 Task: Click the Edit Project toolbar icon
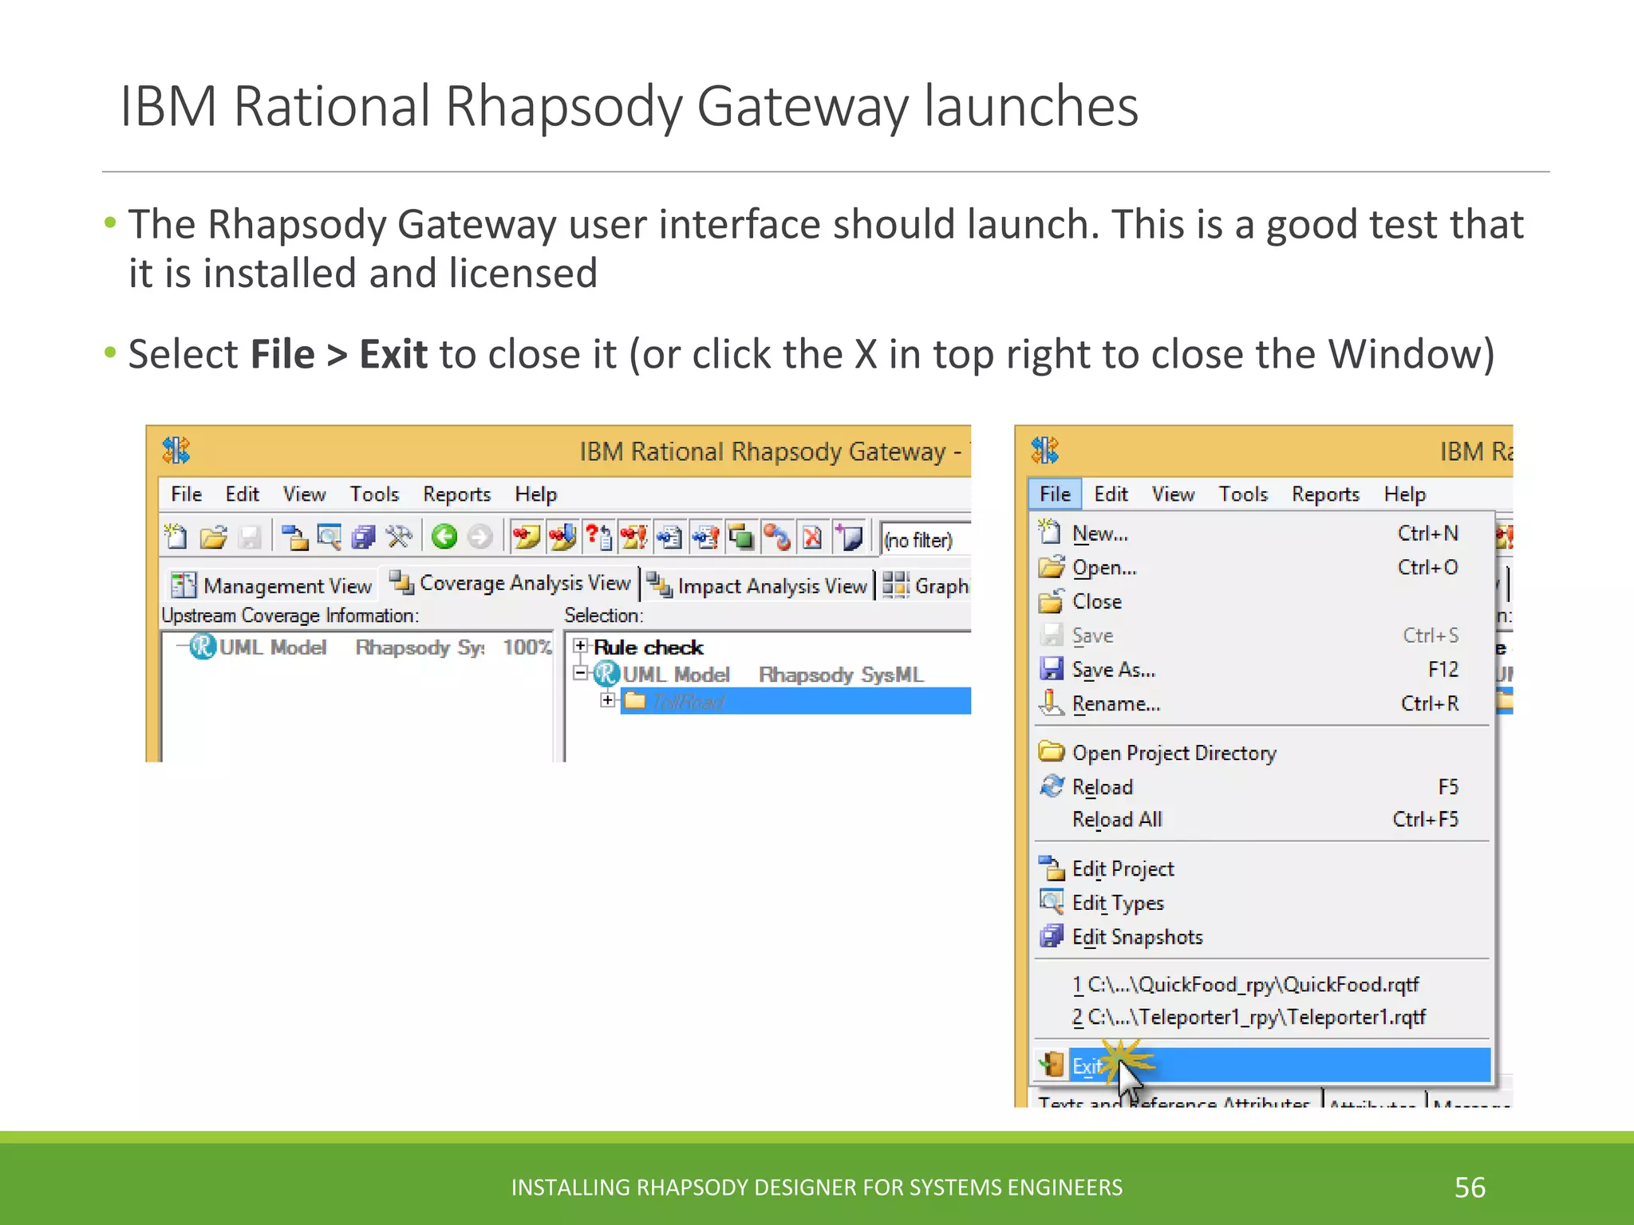295,537
